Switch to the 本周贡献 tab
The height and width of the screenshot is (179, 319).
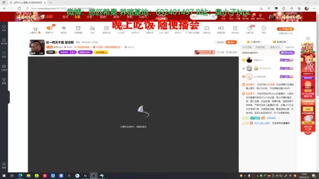click(260, 47)
